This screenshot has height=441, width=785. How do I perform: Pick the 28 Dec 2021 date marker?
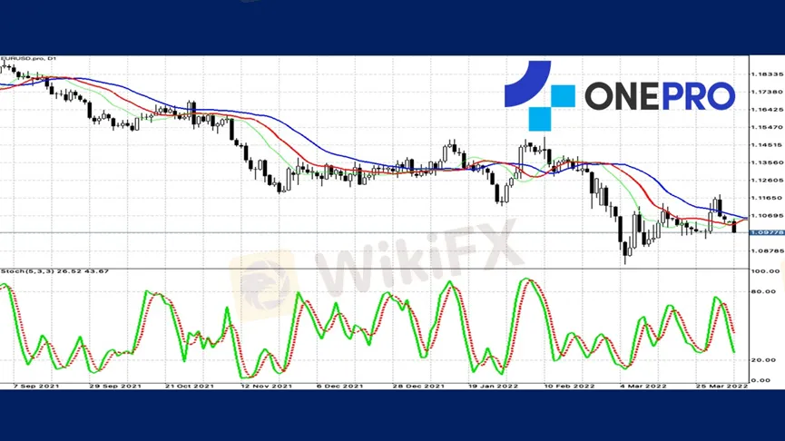[418, 386]
